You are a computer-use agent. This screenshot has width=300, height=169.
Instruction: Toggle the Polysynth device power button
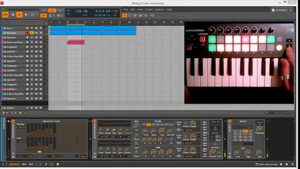[x=95, y=121]
